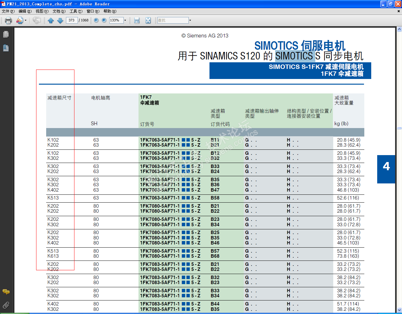Screen dimensions: 402x314
Task: Click order code B36 in the table
Action: tap(215, 185)
